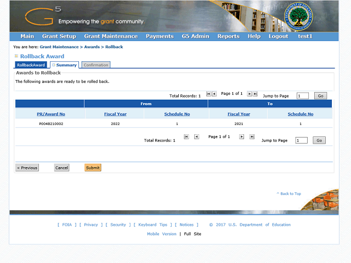This screenshot has width=351, height=263.
Task: Click last-page icon in bottom pagination
Action: point(252,136)
